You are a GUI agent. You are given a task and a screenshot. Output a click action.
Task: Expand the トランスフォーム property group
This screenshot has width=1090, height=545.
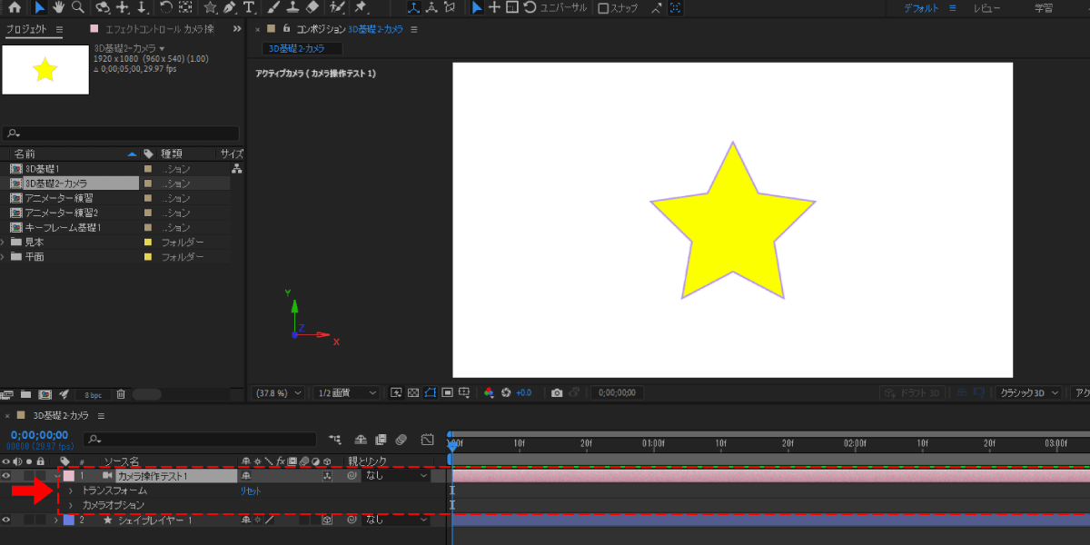[70, 490]
